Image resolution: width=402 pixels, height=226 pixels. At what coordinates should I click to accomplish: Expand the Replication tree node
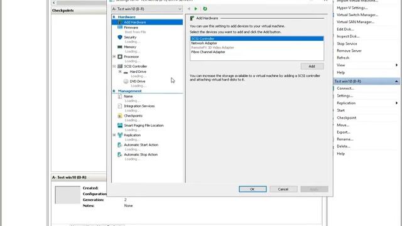pos(114,135)
